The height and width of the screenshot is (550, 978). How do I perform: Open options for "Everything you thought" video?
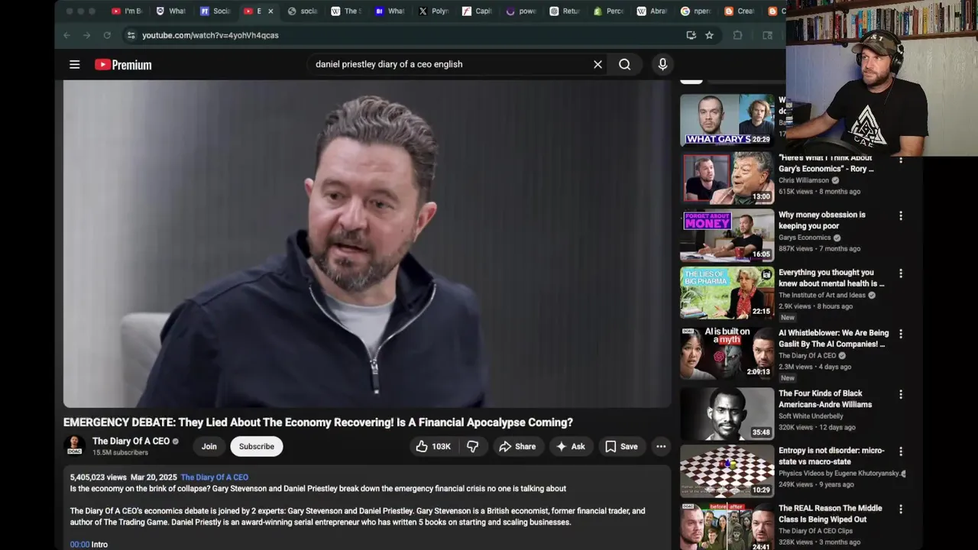[901, 273]
